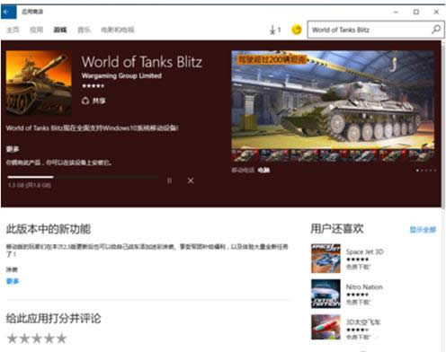Pause the World of Tanks download

click(169, 180)
